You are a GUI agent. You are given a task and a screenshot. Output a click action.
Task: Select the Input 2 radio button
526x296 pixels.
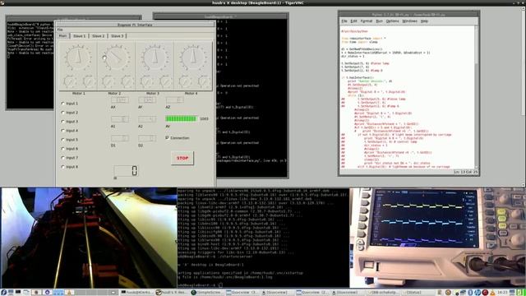tap(62, 113)
